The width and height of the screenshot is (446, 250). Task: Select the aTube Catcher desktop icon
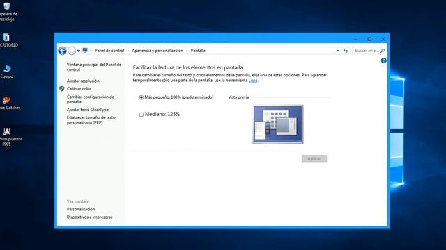point(8,103)
